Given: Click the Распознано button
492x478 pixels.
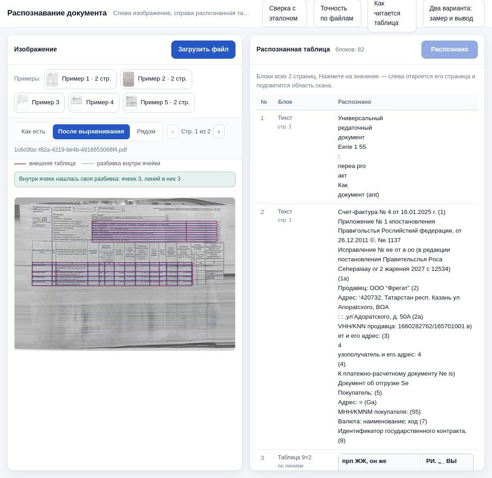Looking at the screenshot, I should 449,50.
